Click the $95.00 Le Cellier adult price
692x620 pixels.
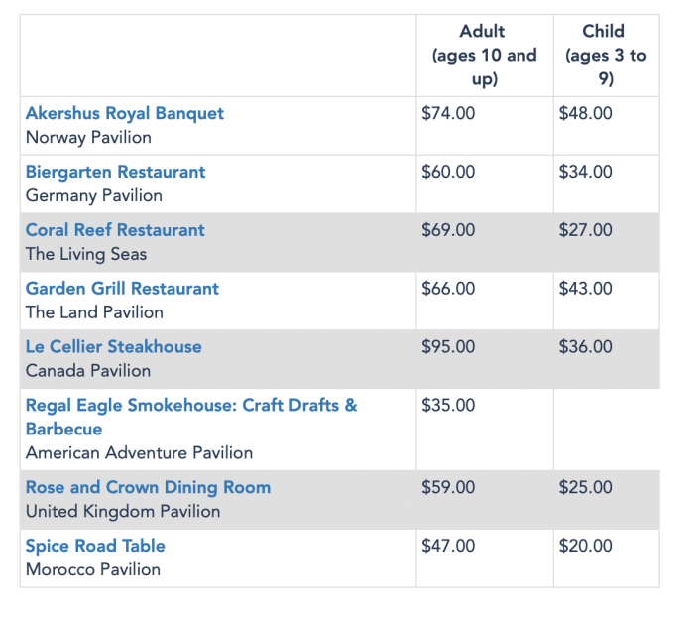(448, 346)
